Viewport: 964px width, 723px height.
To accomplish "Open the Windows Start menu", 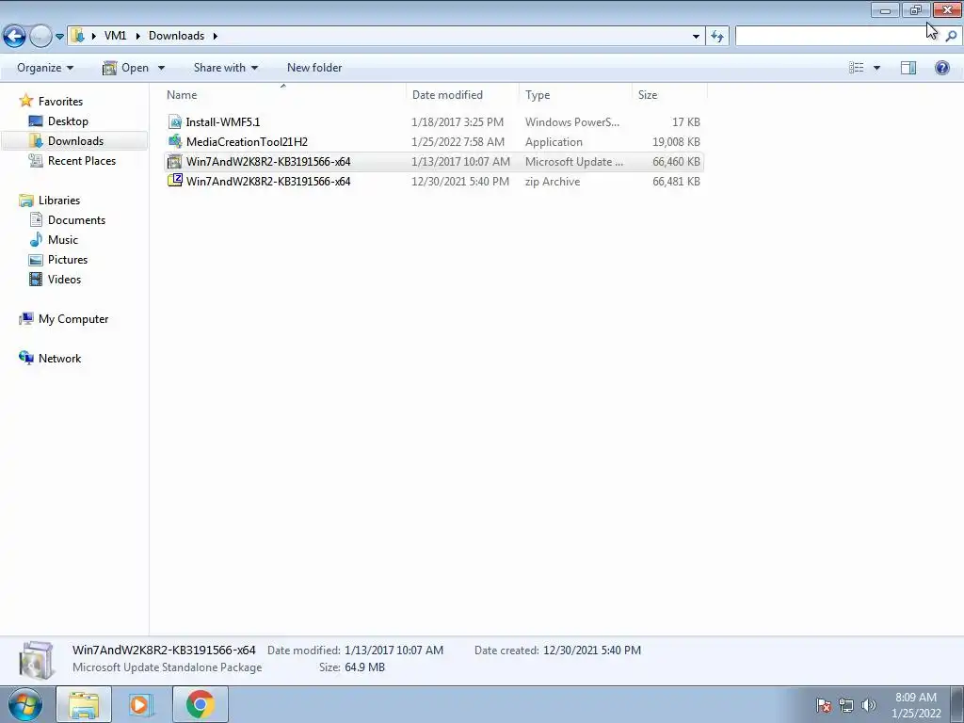I will coord(24,704).
